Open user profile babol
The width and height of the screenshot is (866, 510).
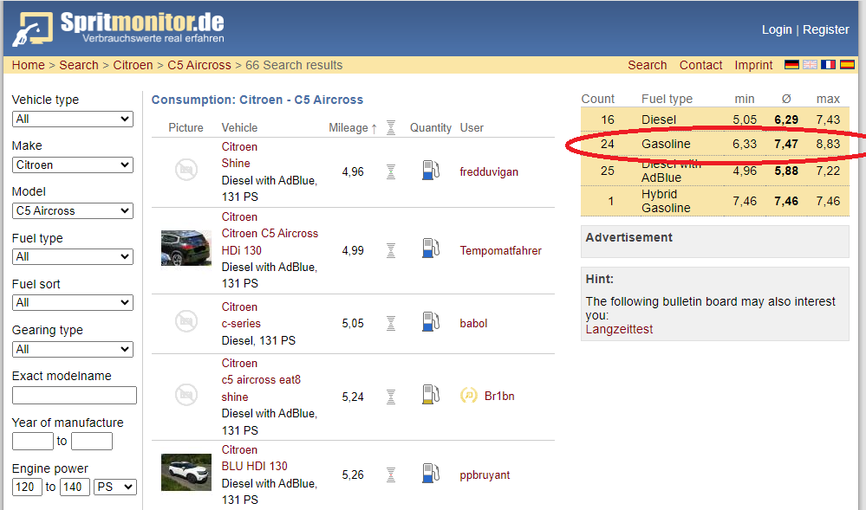[473, 323]
